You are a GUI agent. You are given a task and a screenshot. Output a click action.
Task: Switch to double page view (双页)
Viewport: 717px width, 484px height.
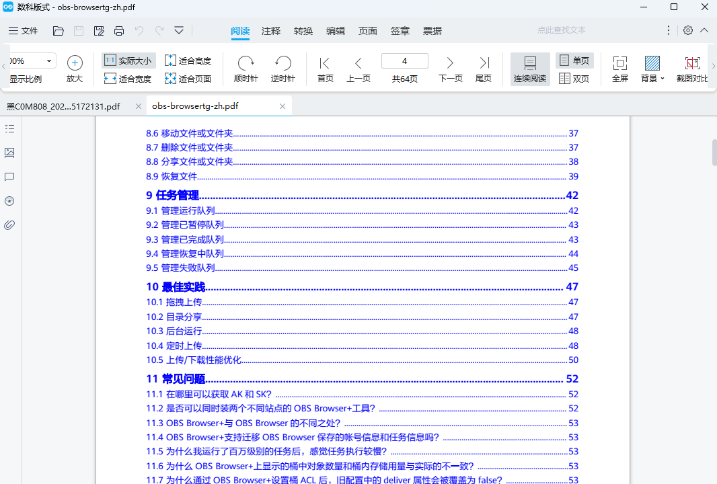click(x=574, y=79)
